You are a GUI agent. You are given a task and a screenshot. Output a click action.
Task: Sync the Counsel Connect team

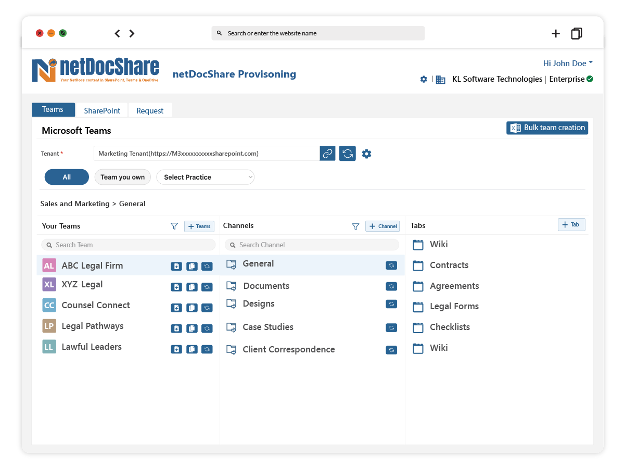[207, 308]
